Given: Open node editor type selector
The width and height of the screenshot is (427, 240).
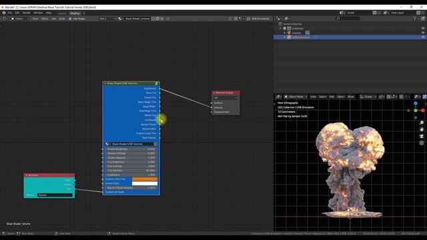Looking at the screenshot, I should point(5,19).
